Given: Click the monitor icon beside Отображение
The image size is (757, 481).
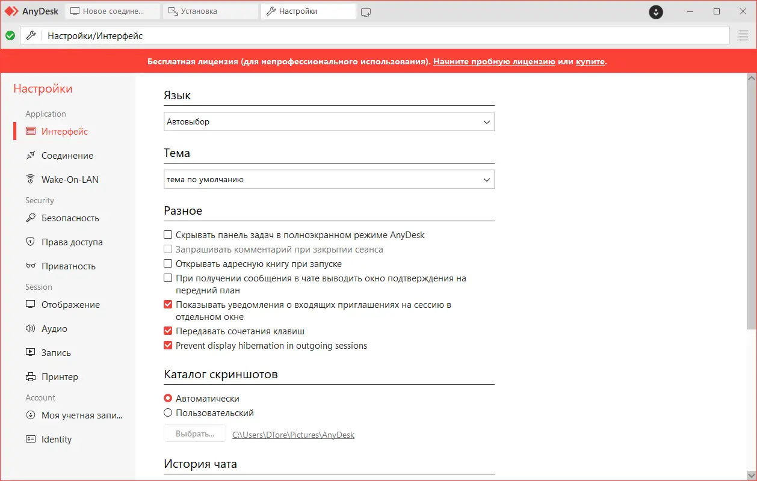Looking at the screenshot, I should (x=31, y=304).
